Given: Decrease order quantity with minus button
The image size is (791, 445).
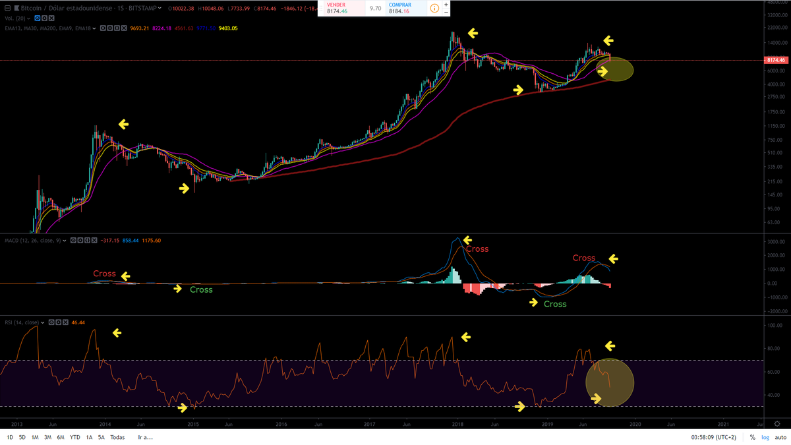Looking at the screenshot, I should click(x=446, y=13).
